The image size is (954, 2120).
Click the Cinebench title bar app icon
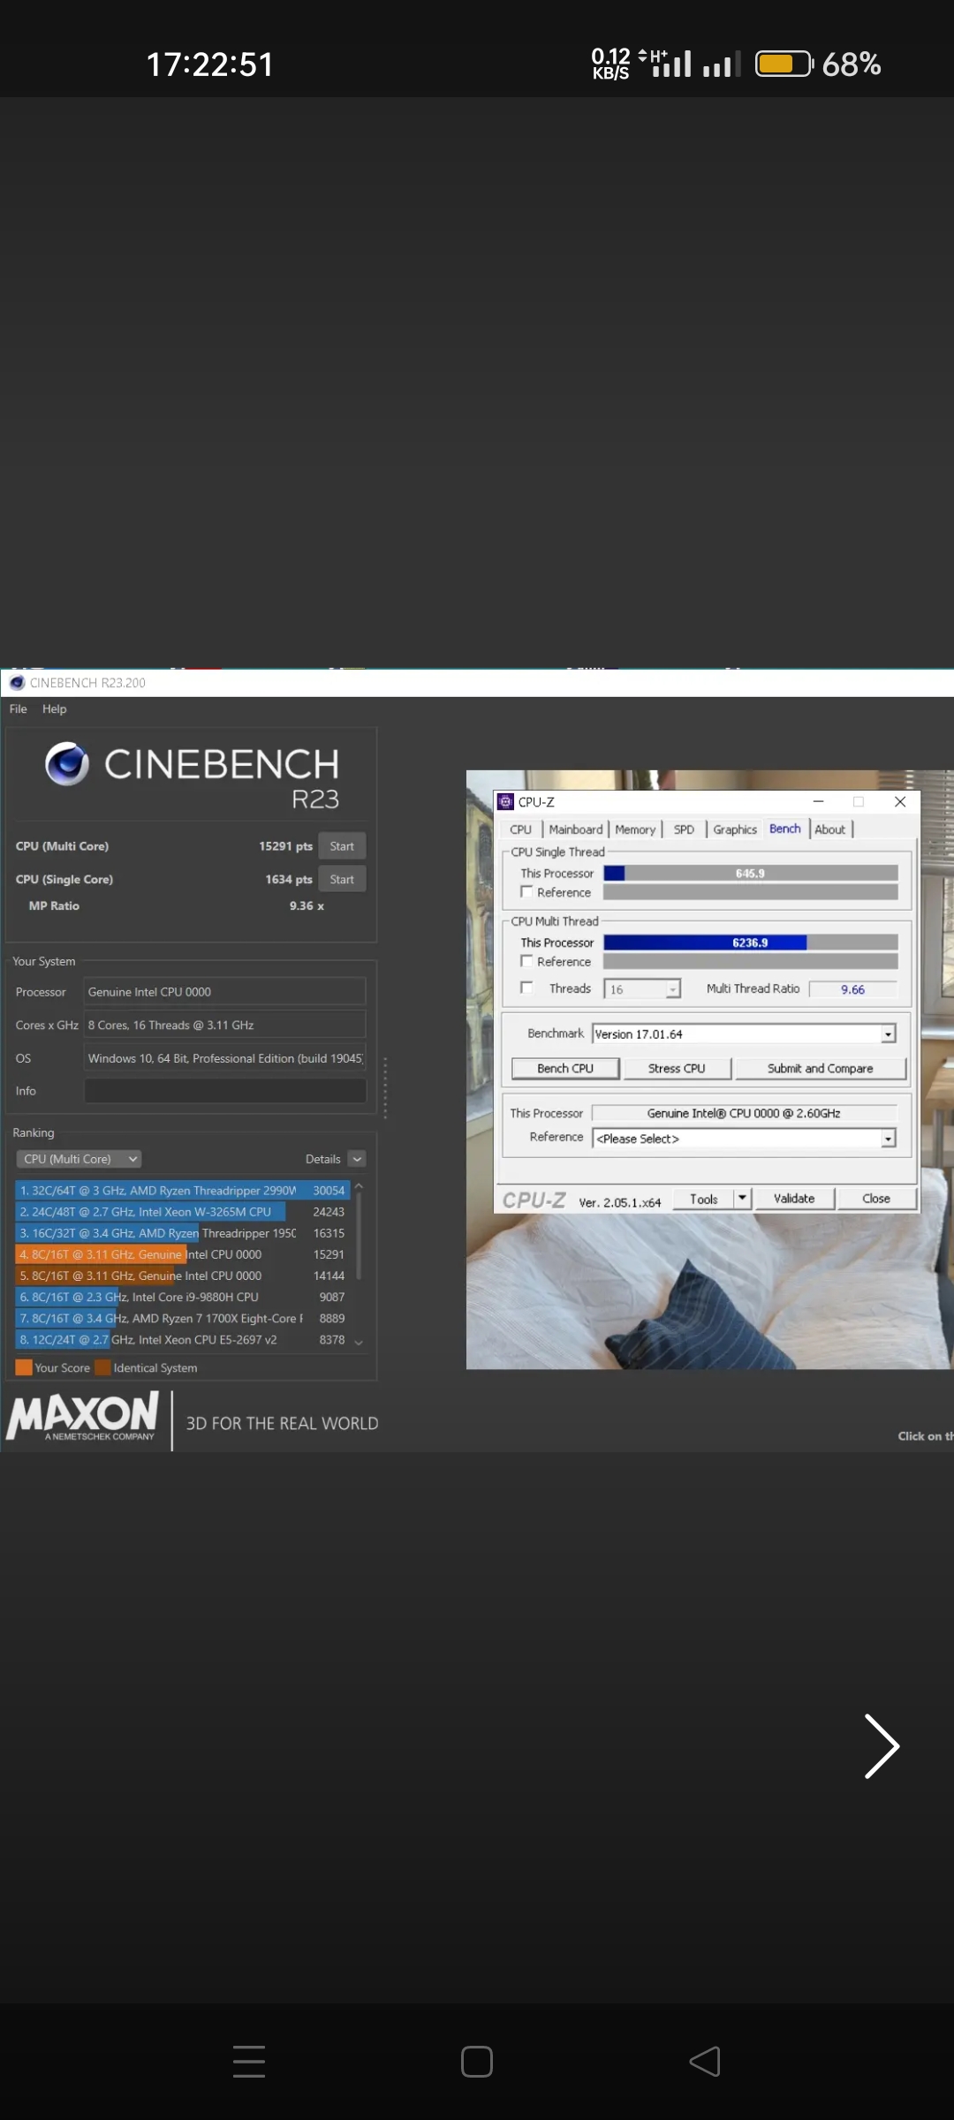pos(17,682)
